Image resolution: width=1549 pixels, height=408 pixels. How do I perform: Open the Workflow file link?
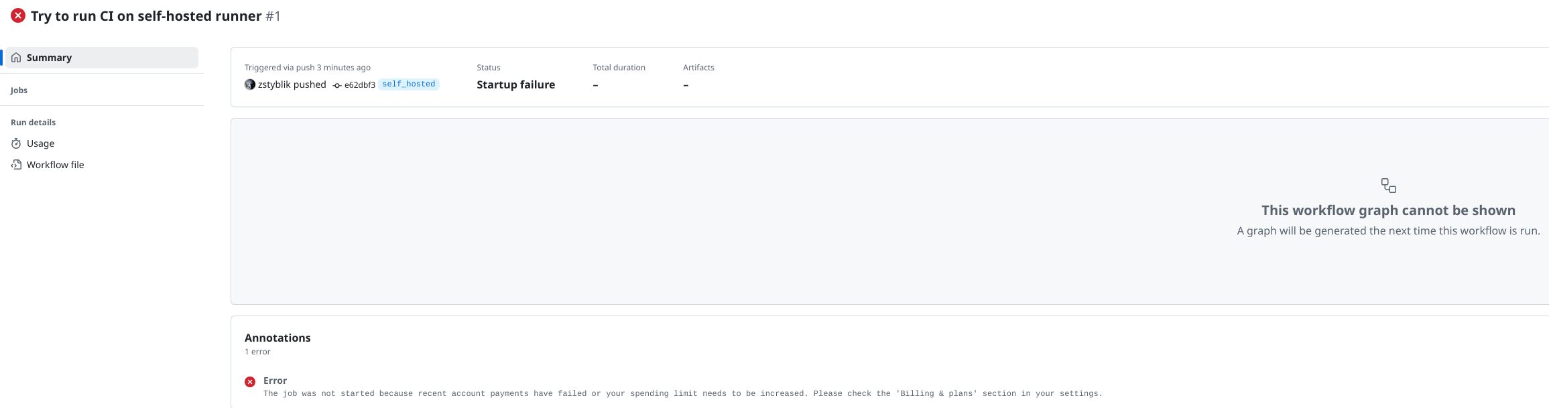(x=55, y=165)
